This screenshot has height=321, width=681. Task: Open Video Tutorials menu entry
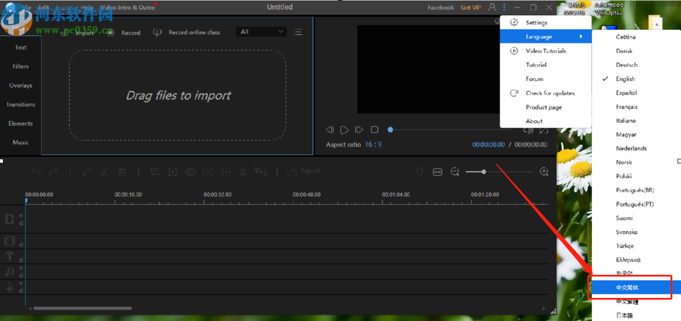[x=545, y=51]
